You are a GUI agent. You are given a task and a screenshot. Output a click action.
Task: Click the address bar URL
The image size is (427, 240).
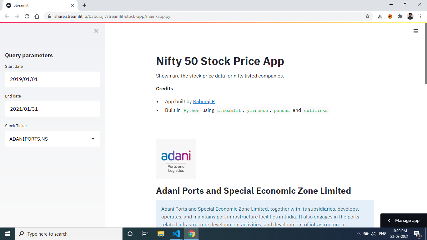tap(112, 16)
